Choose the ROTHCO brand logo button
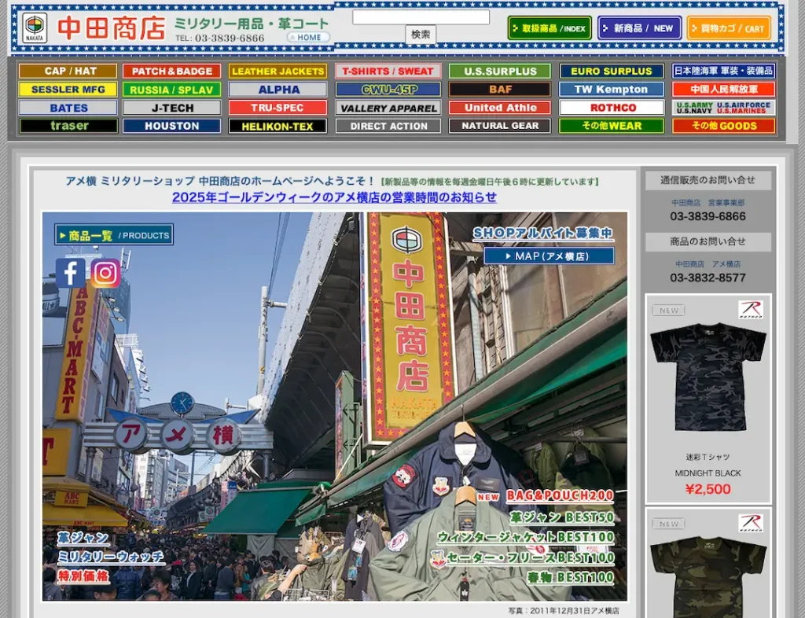 point(612,108)
